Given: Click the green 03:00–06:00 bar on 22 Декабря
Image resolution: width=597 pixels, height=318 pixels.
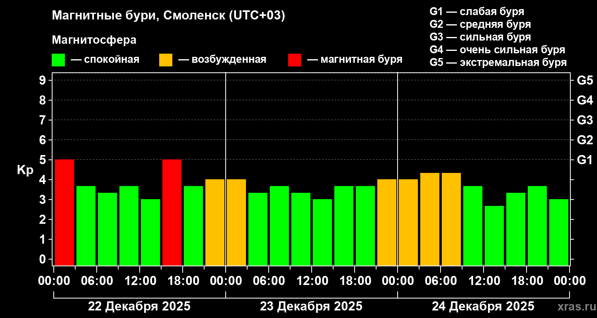Looking at the screenshot, I should point(86,225).
